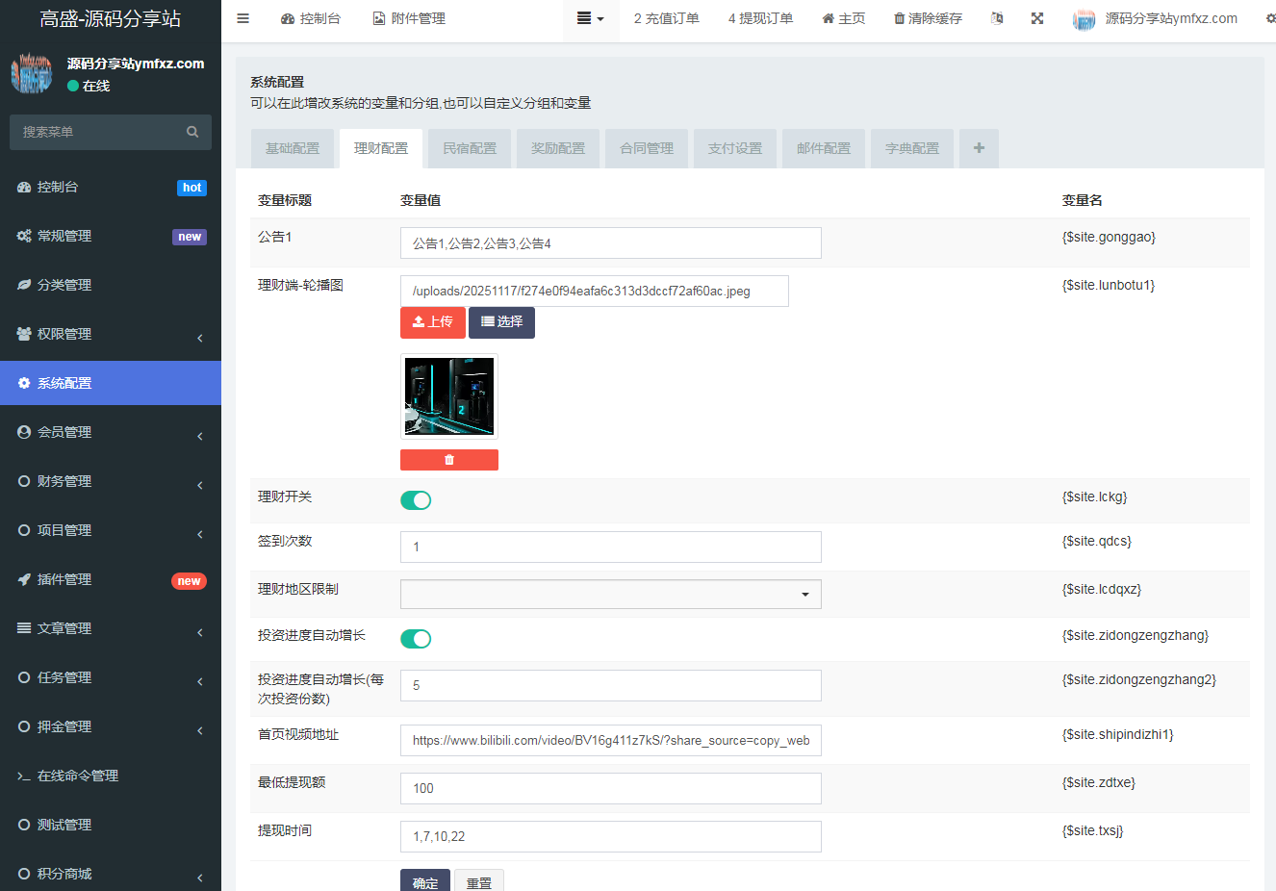Click the 确定 submit button
This screenshot has width=1276, height=891.
(x=425, y=881)
